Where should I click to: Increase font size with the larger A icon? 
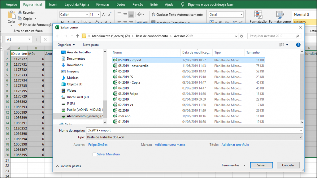click(104, 15)
